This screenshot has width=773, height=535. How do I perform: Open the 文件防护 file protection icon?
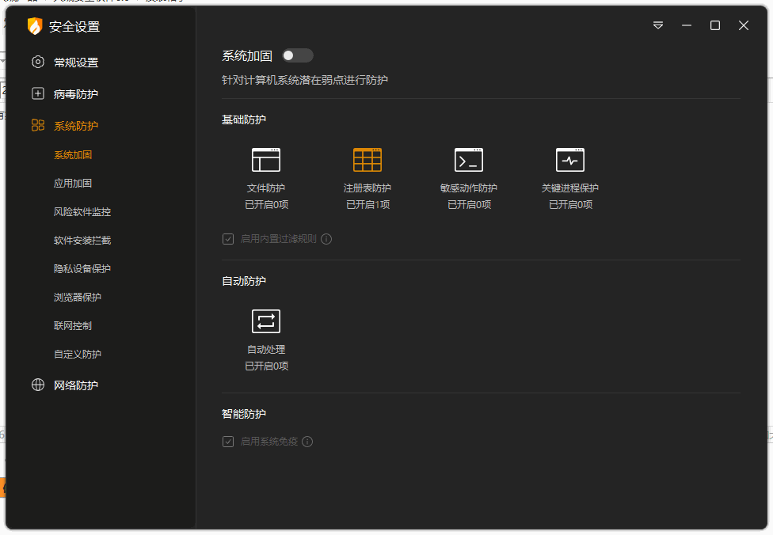point(266,161)
